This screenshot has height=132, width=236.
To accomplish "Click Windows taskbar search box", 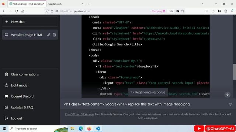I will (x=38, y=129).
